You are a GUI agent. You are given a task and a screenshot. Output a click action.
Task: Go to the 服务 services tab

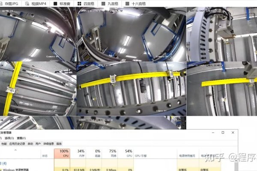pyautogui.click(x=59, y=144)
